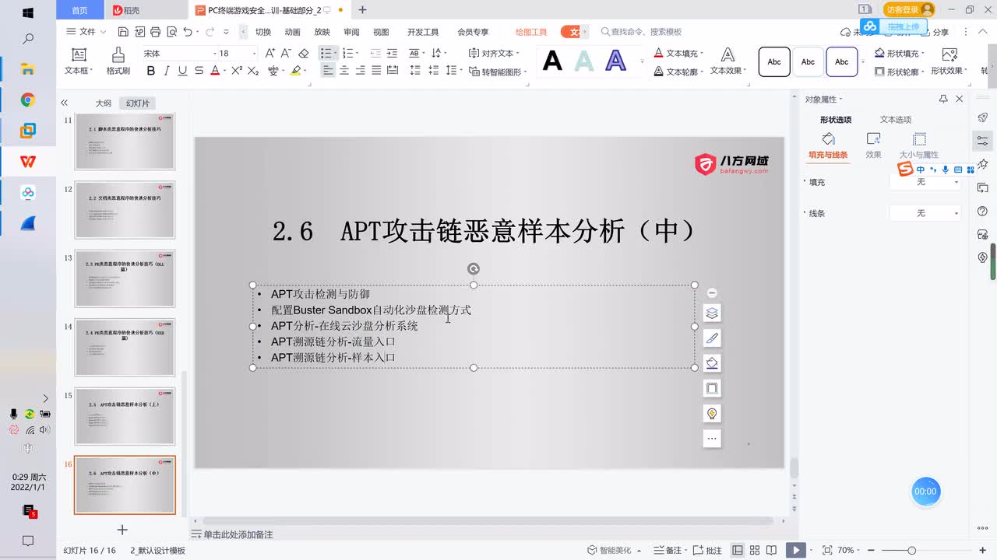Select the first black-bordered Abc shape style

(x=774, y=61)
